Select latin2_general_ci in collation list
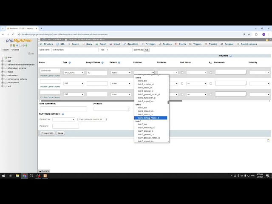The width and height of the screenshot is (272, 204). [150, 91]
